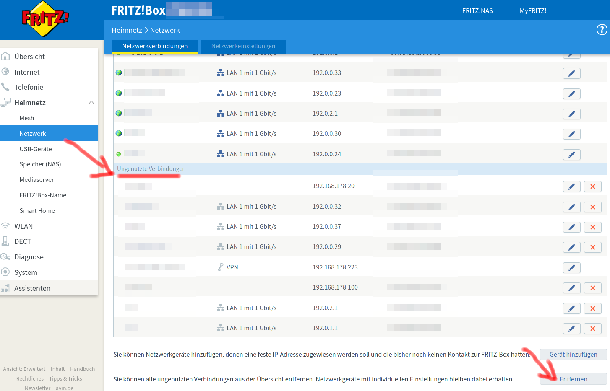Viewport: 610px width, 391px height.
Task: Edit the second 192.0.2.1 unused connection
Action: click(571, 308)
